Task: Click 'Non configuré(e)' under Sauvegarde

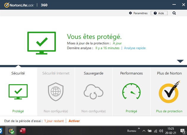Action: (93, 111)
